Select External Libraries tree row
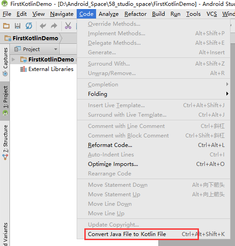This screenshot has height=246, width=235. click(43, 69)
